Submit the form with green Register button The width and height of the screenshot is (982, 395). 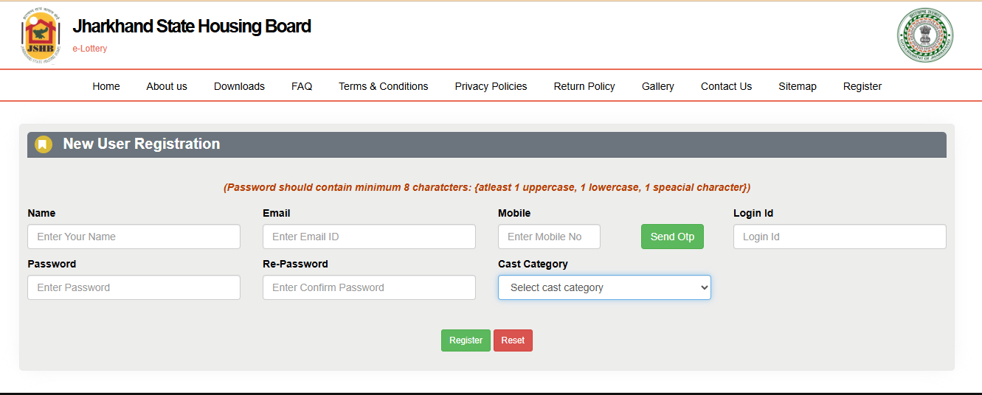(466, 340)
